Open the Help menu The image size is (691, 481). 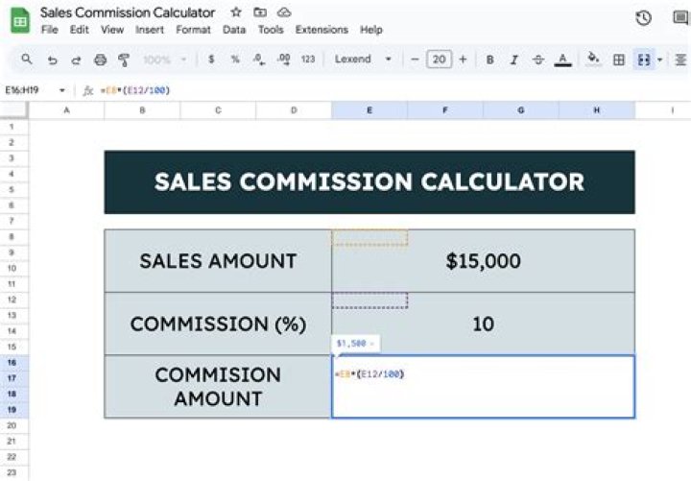click(x=371, y=30)
